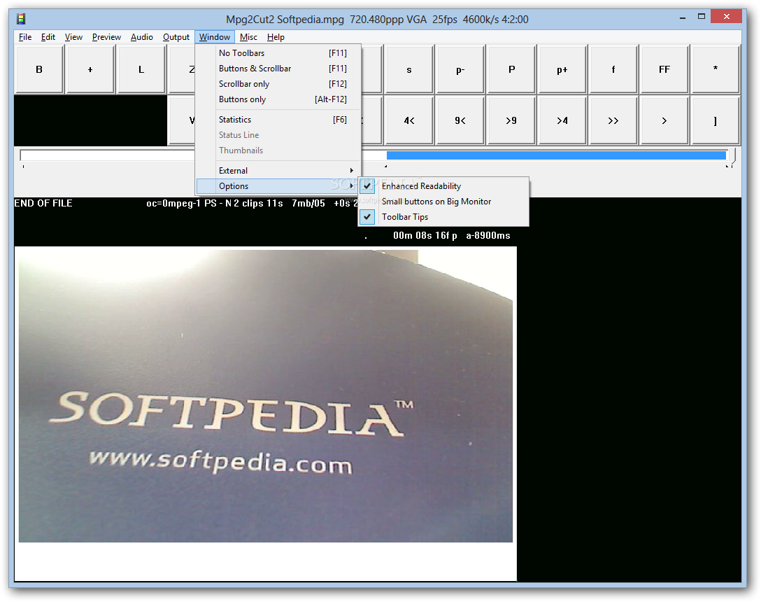The width and height of the screenshot is (761, 602).
Task: Open the File menu
Action: (25, 37)
